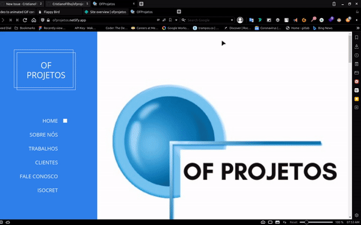Open the Notes panel in side bar
This screenshot has width=361, height=225.
356,64
